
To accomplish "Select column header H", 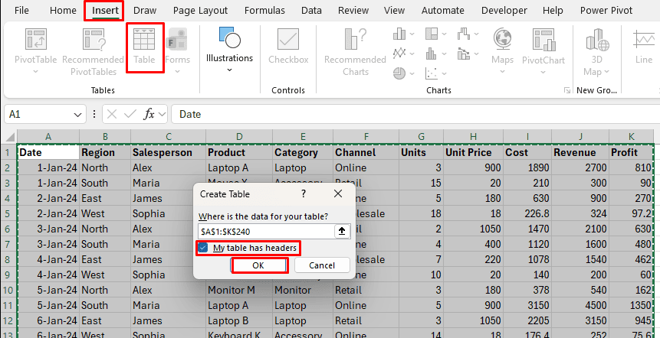I will (x=473, y=136).
